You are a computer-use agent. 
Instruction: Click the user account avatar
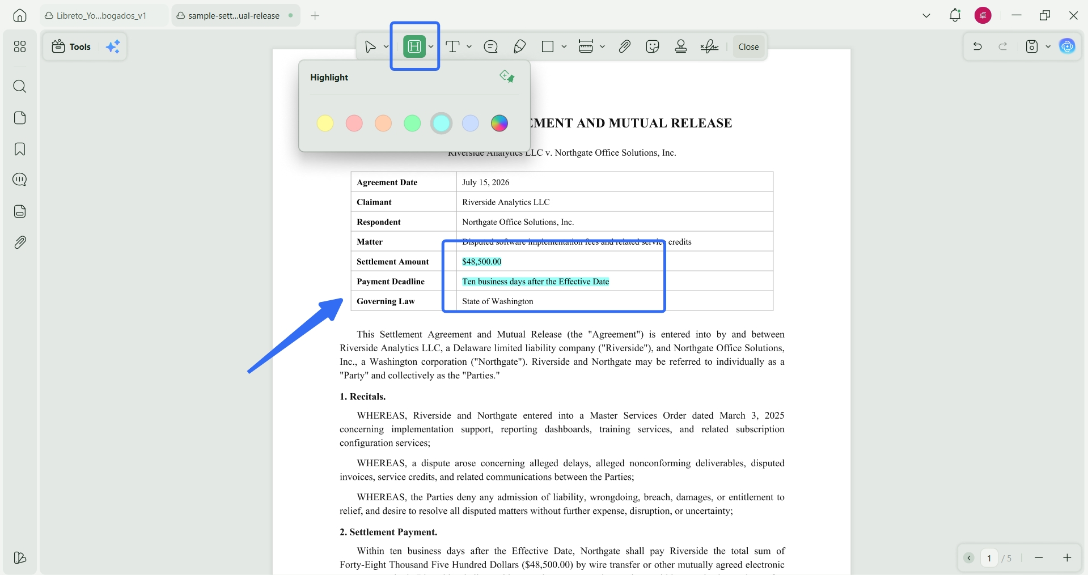(x=983, y=15)
